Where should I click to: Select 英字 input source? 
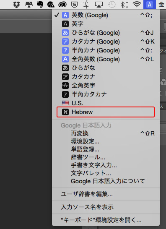106,24
